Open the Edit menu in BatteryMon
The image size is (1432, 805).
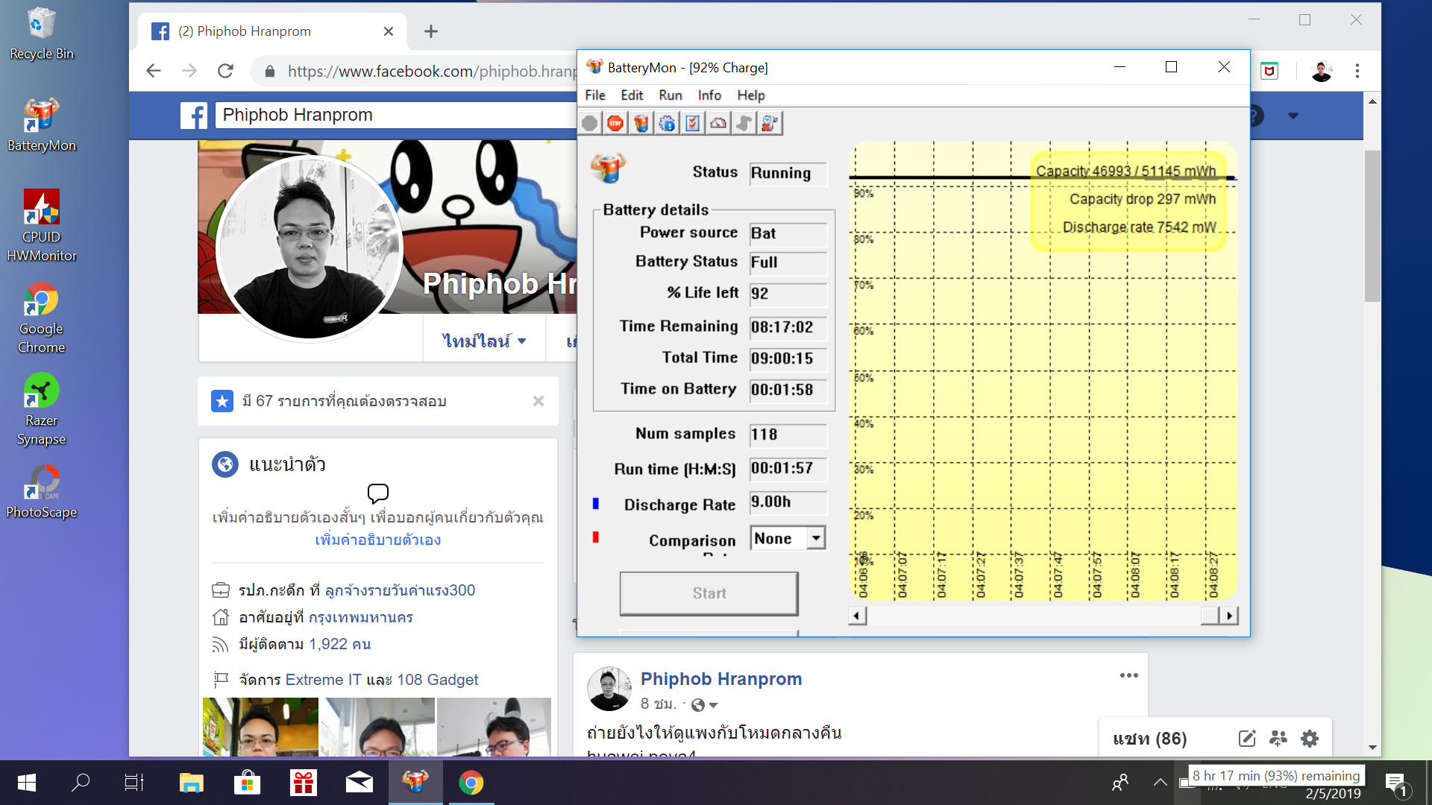pyautogui.click(x=632, y=95)
